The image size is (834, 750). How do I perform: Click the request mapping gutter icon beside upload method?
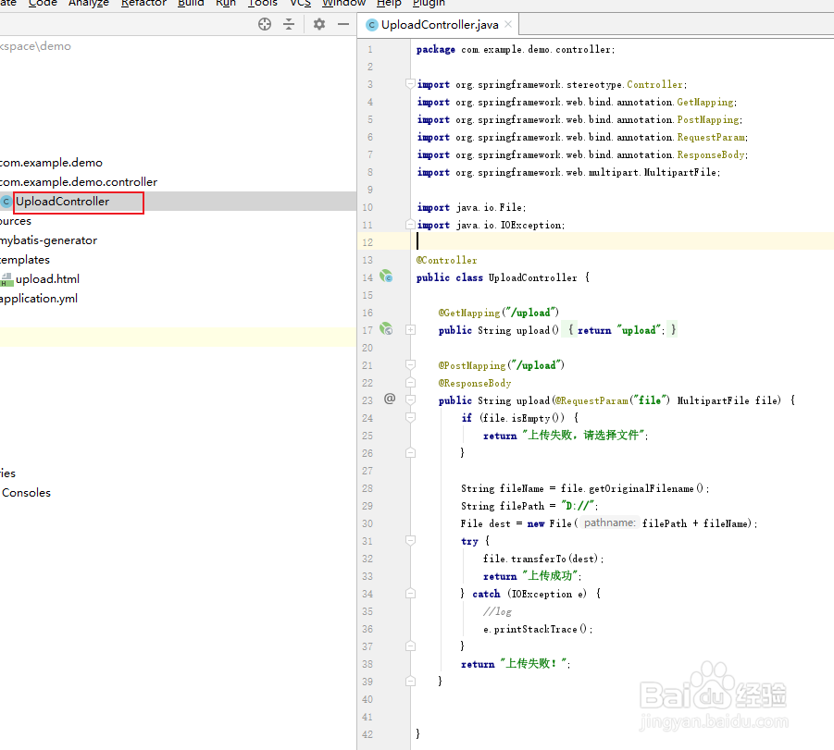point(387,329)
